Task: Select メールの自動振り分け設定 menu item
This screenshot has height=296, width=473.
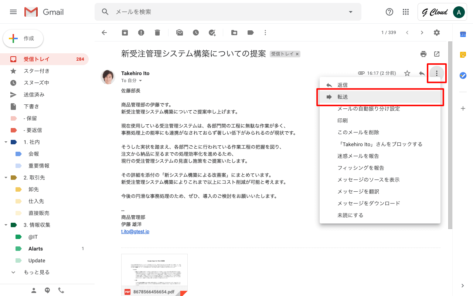Action: [380, 109]
